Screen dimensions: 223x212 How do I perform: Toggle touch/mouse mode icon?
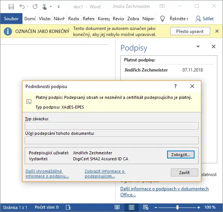(44, 7)
